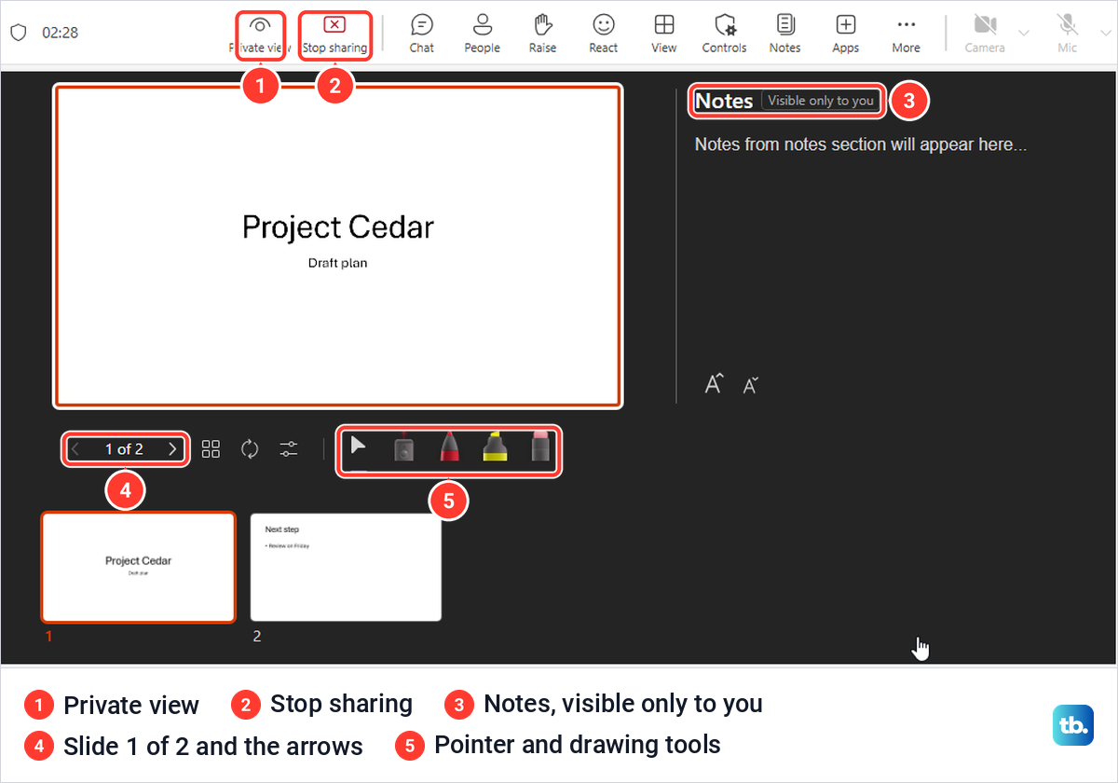Select the Project Cedar slide thumbnail
This screenshot has width=1118, height=783.
tap(138, 567)
